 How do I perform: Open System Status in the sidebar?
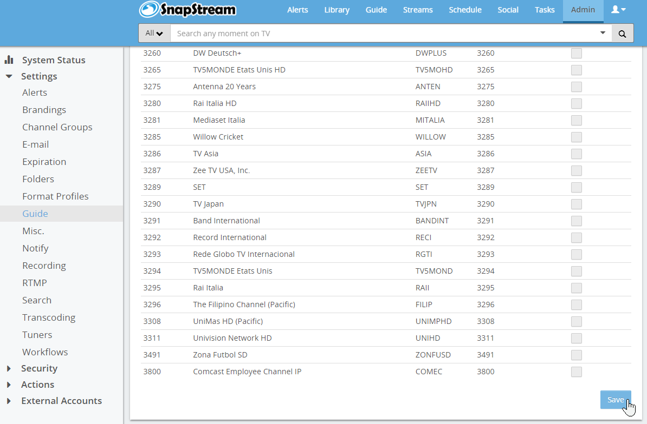point(54,59)
